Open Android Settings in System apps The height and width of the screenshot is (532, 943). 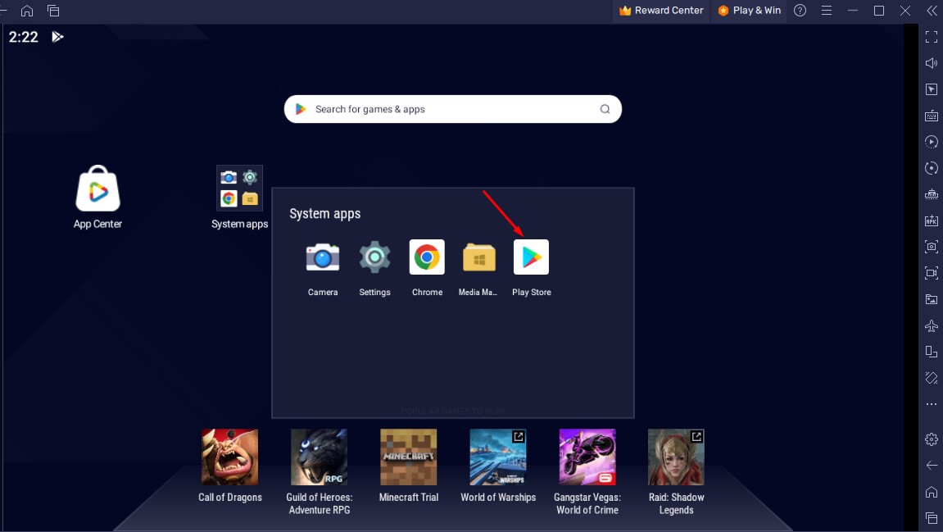pyautogui.click(x=374, y=257)
